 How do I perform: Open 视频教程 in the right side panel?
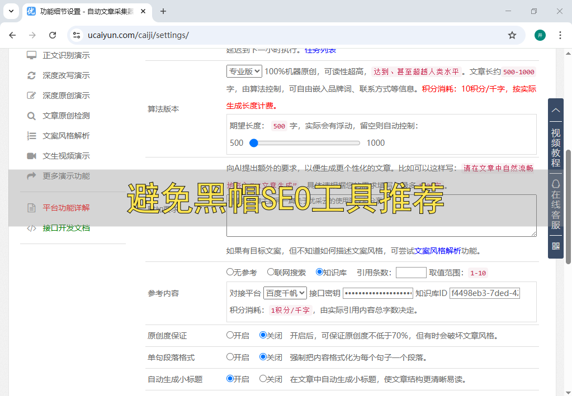(556, 147)
